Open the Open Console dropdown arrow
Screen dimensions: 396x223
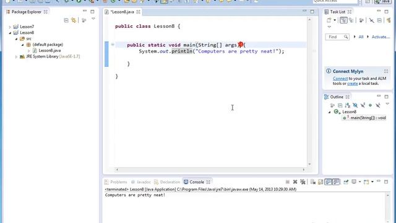click(x=372, y=181)
